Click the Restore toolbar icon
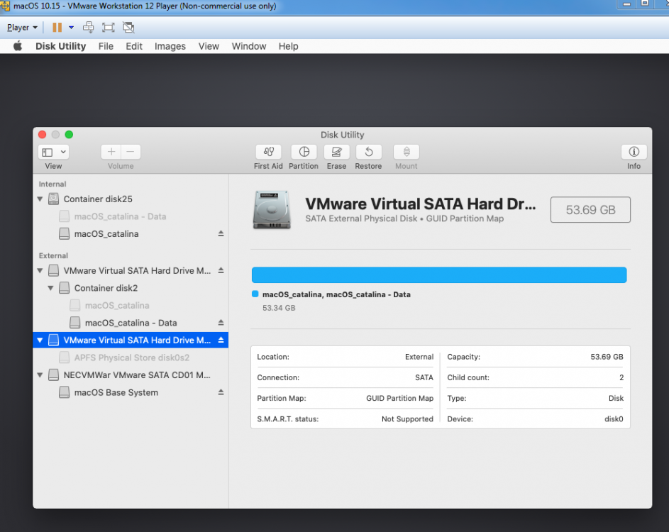This screenshot has width=669, height=532. coord(369,152)
